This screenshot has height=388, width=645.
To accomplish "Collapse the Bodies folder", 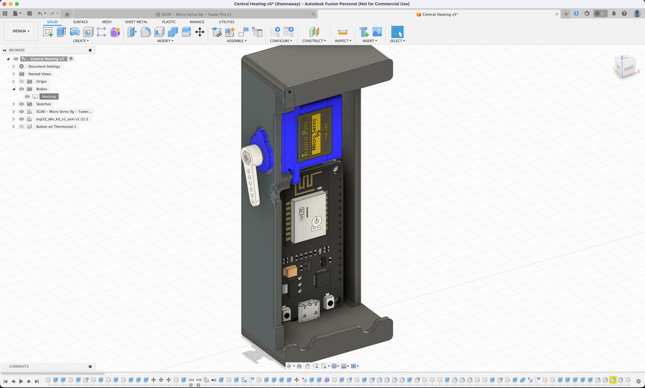I will [x=14, y=89].
